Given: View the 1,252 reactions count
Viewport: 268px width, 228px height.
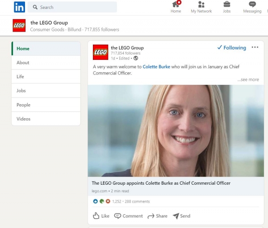Looking at the screenshot, I should tap(117, 202).
